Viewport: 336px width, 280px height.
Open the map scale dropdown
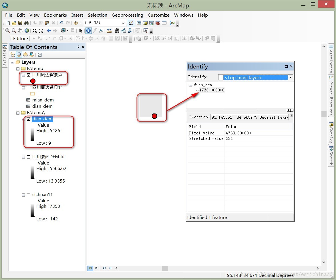click(x=123, y=23)
